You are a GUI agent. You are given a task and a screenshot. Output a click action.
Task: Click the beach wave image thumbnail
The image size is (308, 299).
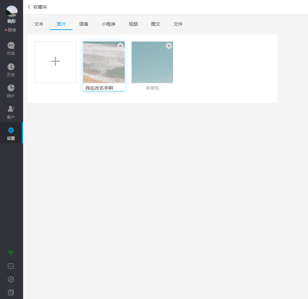pos(104,62)
